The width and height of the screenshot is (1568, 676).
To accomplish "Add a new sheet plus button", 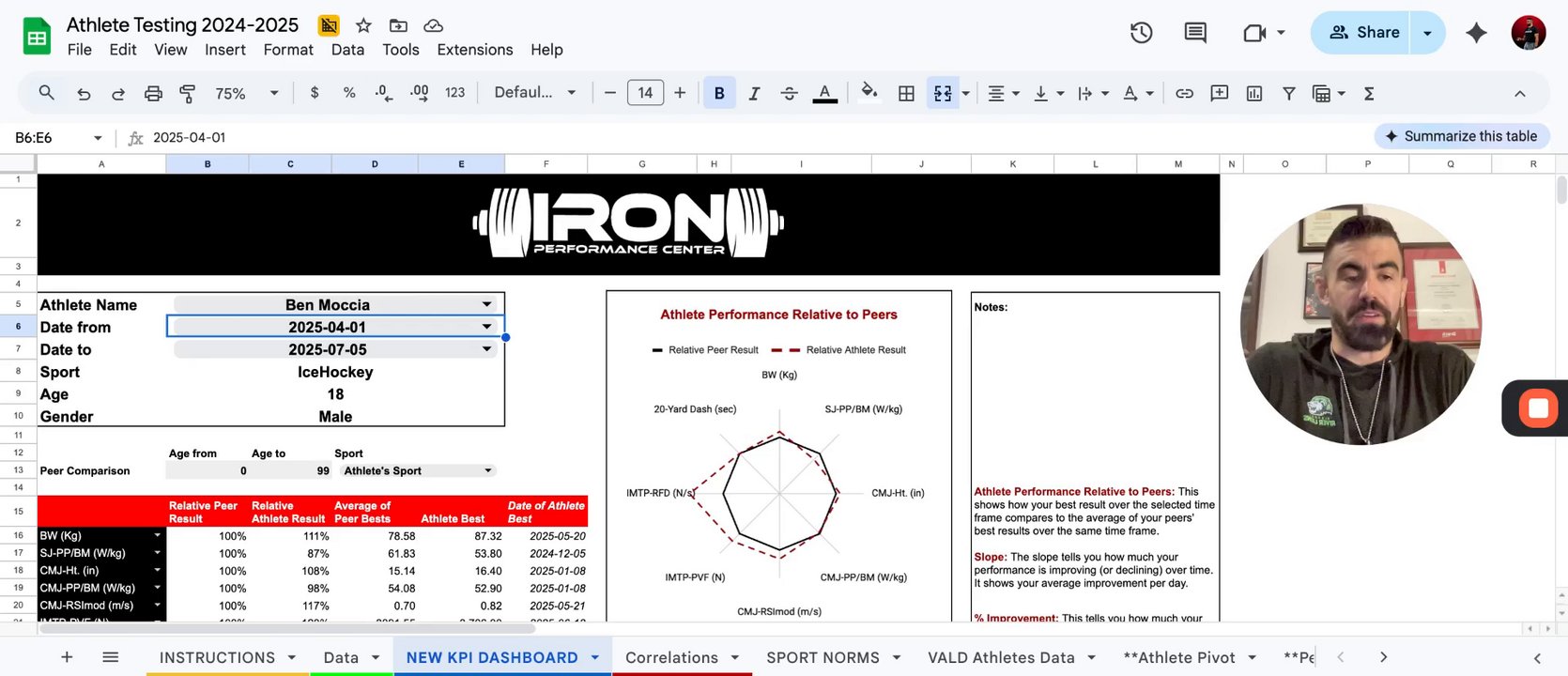I will [67, 657].
